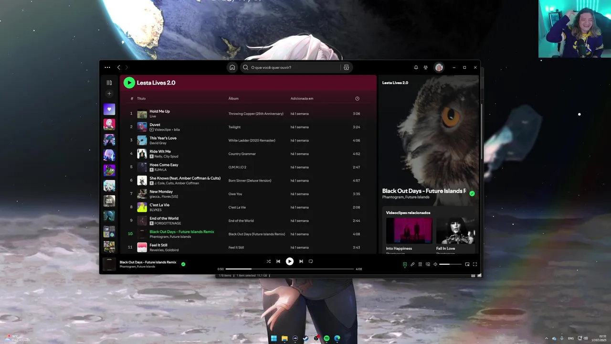The height and width of the screenshot is (344, 611).
Task: Open Steam from the taskbar
Action: [x=305, y=338]
